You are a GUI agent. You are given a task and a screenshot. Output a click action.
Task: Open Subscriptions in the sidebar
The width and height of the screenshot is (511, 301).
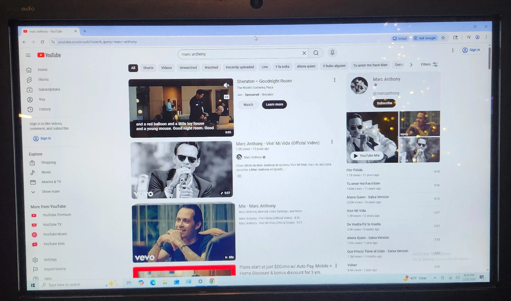(49, 90)
